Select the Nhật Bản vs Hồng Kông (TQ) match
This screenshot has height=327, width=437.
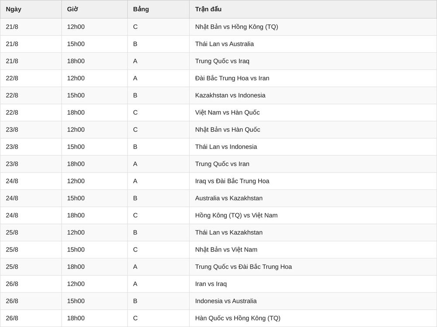(x=236, y=27)
